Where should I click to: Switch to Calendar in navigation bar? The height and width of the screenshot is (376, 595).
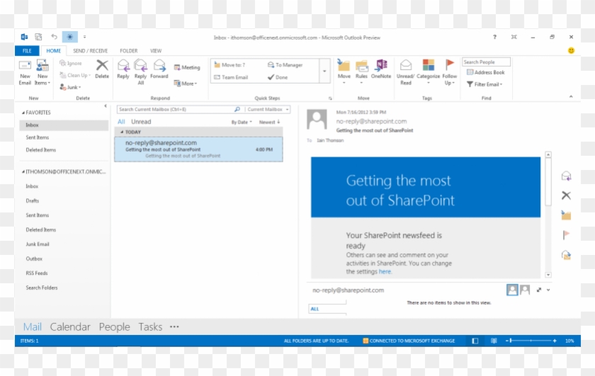pyautogui.click(x=70, y=326)
